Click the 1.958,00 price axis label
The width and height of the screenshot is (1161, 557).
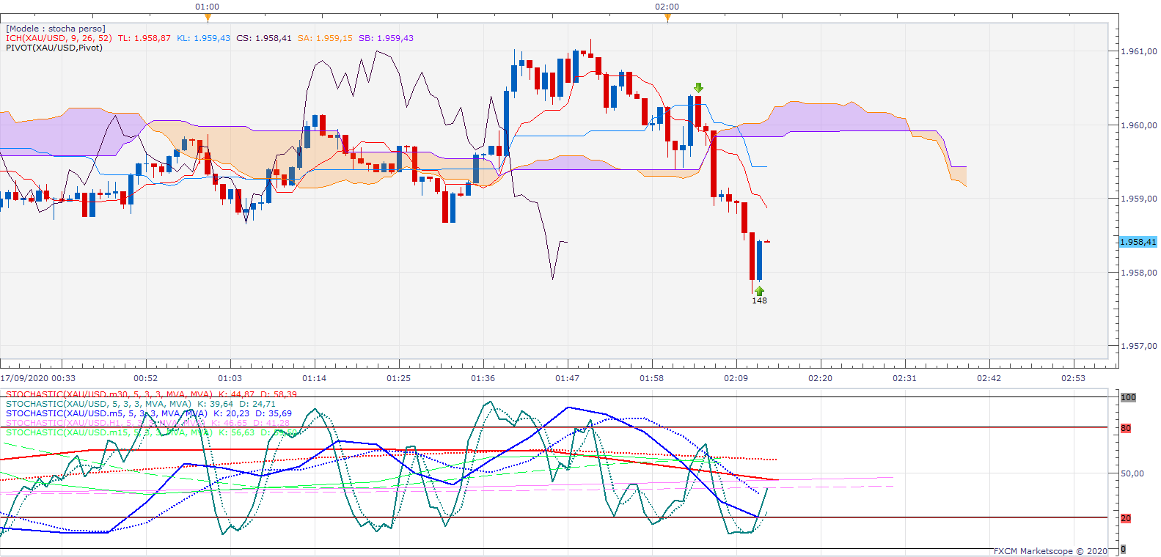tap(1139, 273)
